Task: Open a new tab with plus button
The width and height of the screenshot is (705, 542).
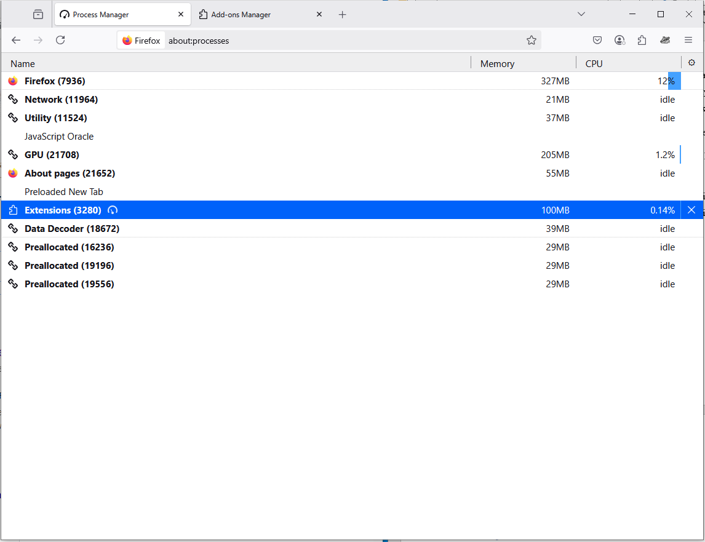Action: pyautogui.click(x=342, y=14)
